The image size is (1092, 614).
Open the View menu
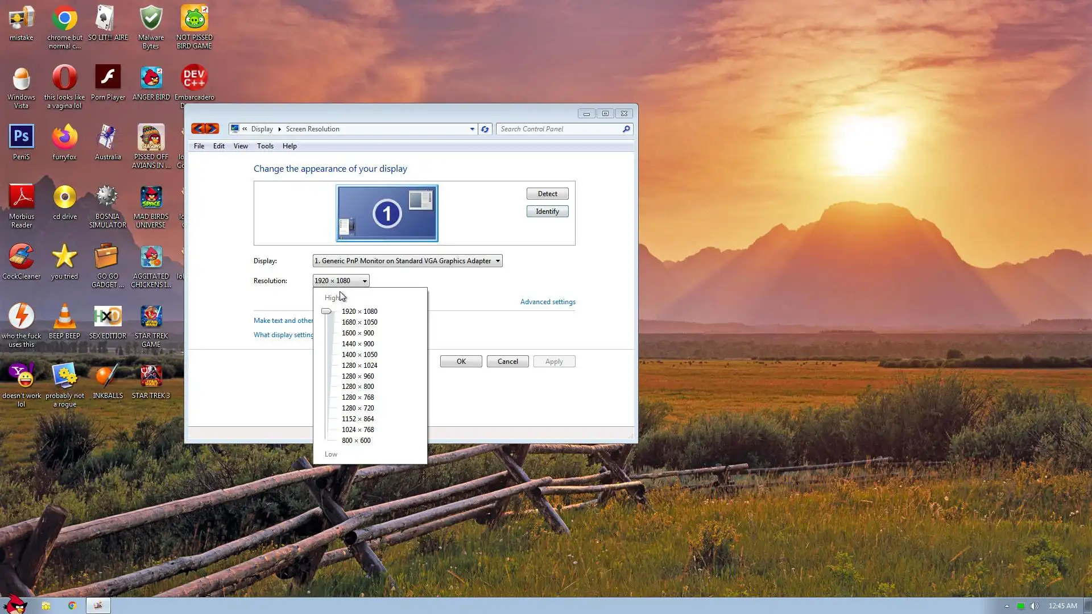pos(241,146)
